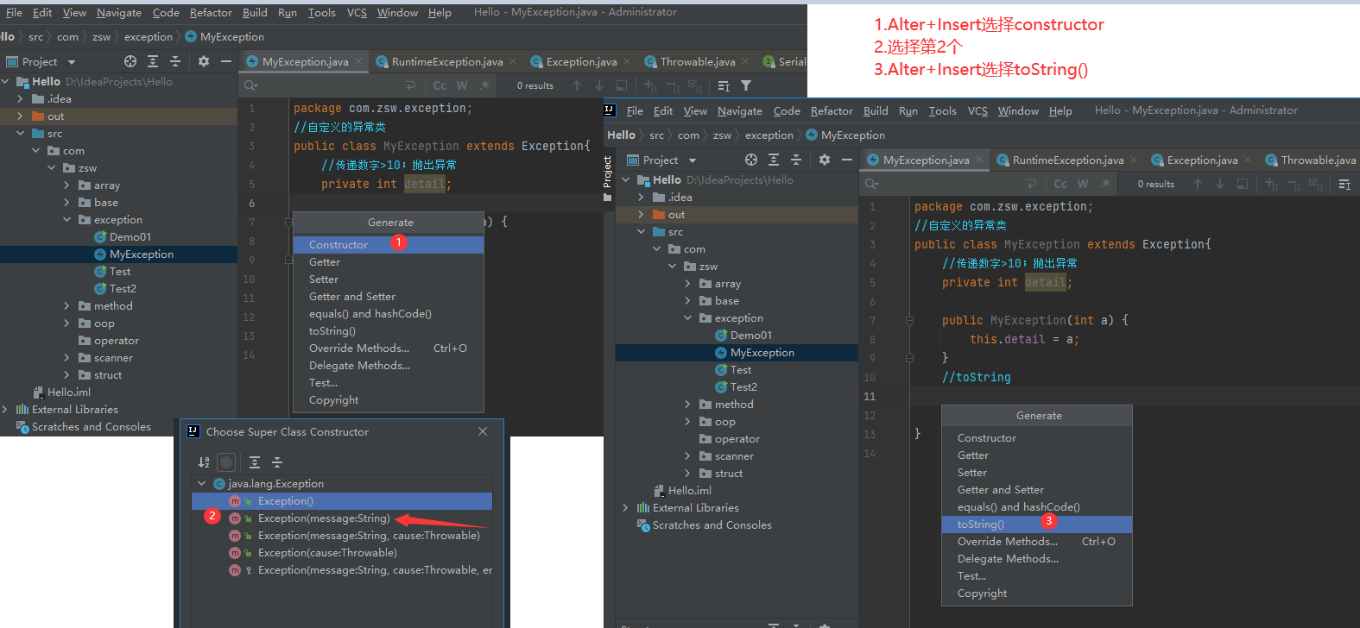
Task: Toggle Regex option in left window's find bar
Action: [x=484, y=85]
